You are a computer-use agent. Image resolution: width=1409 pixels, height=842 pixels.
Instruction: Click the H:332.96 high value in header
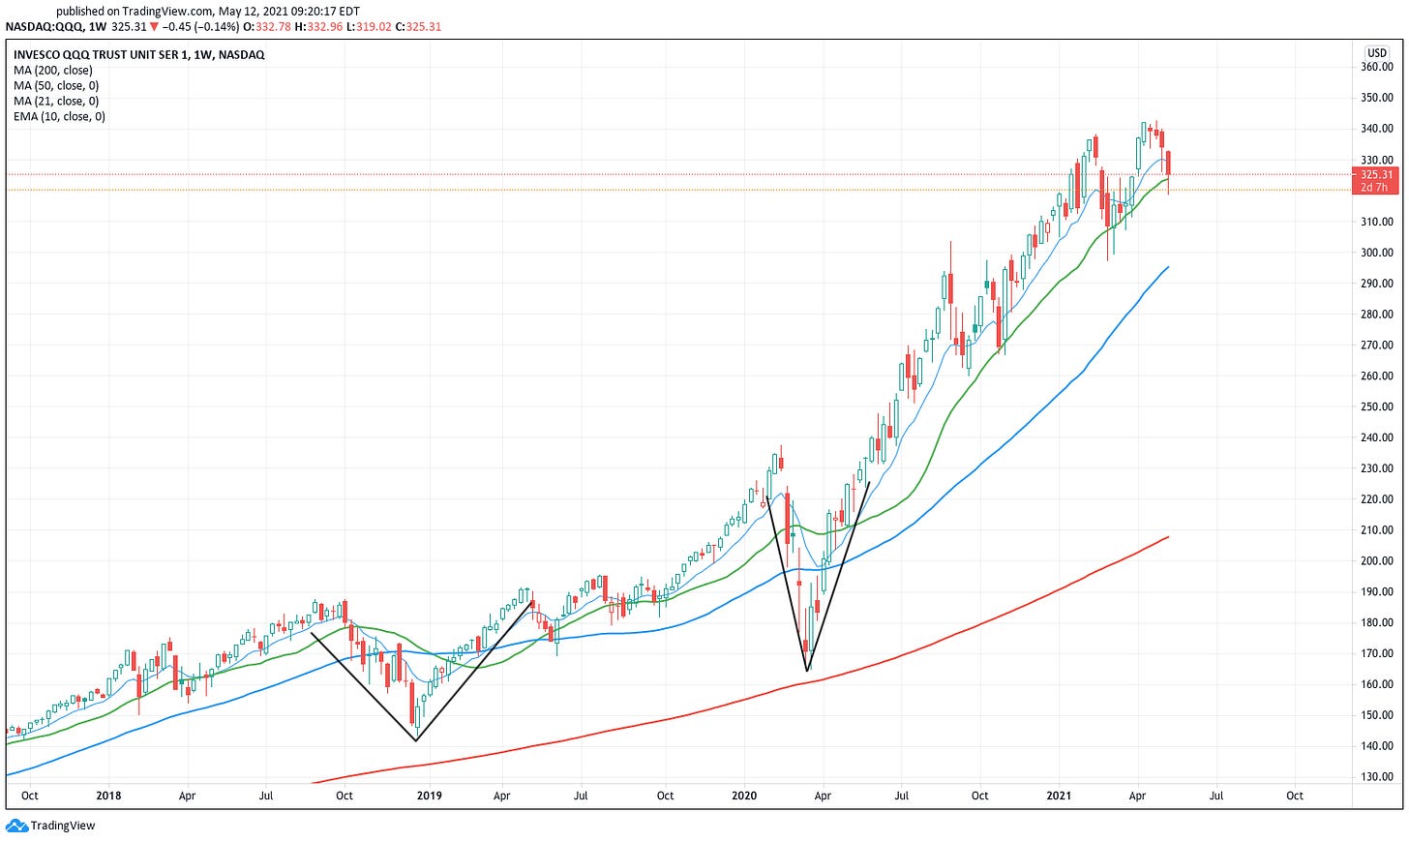(317, 27)
